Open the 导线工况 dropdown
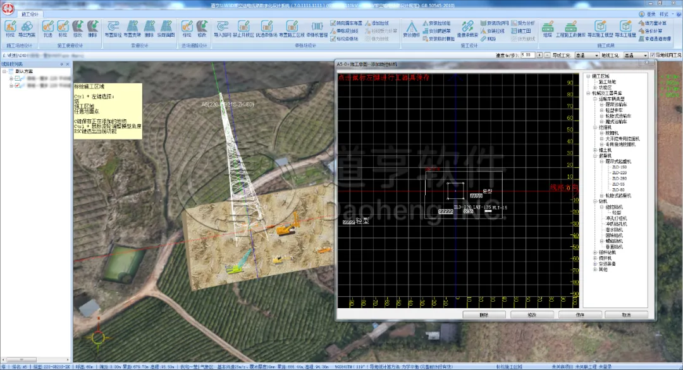This screenshot has height=370, width=683. (x=586, y=56)
